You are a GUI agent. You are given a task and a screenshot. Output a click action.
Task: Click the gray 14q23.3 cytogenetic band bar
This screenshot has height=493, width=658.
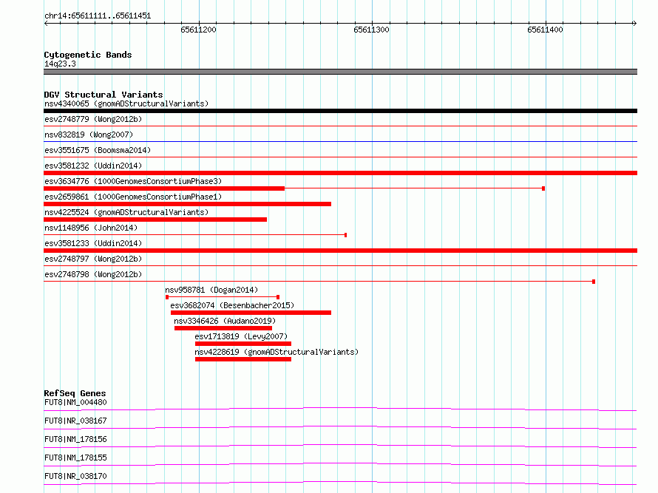pyautogui.click(x=340, y=72)
